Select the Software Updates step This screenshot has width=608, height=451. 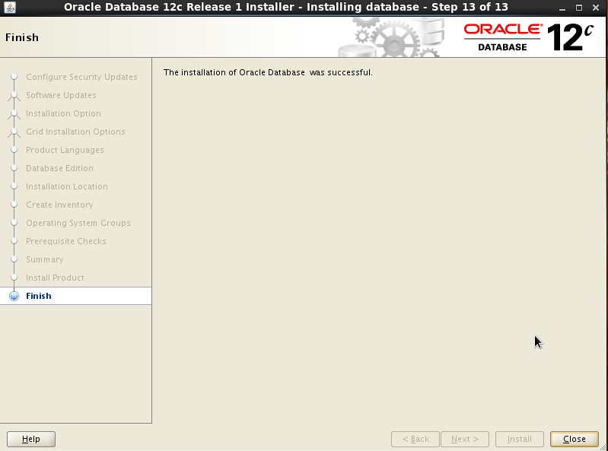point(61,96)
